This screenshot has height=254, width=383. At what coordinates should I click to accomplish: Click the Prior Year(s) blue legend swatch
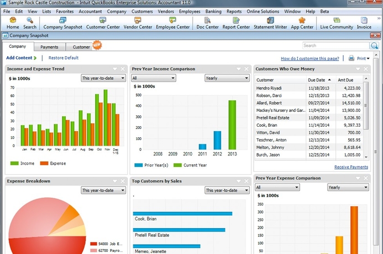(139, 165)
